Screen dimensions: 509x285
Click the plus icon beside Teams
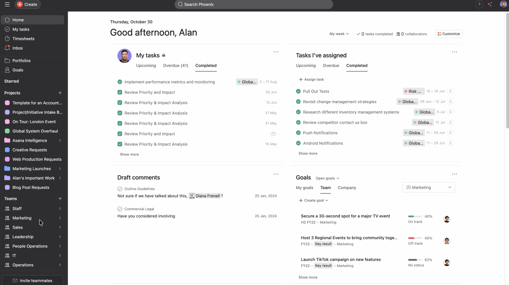tap(60, 199)
